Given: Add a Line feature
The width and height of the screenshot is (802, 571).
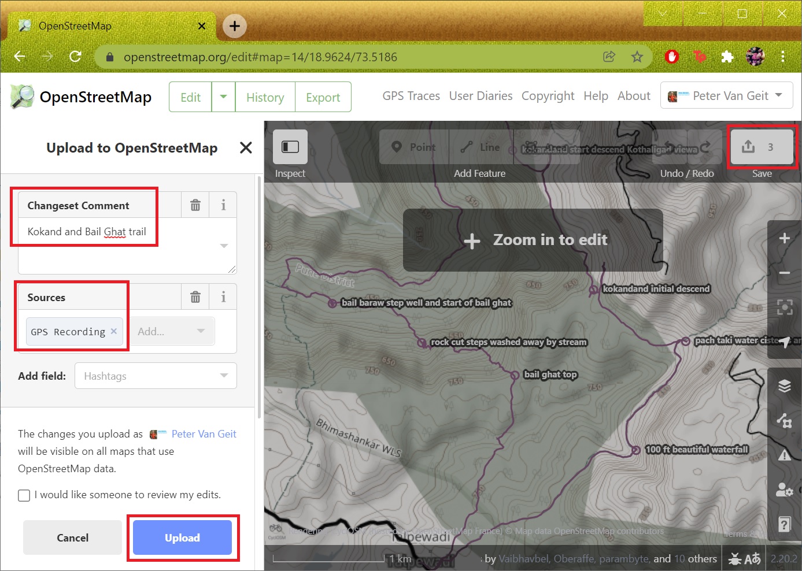Looking at the screenshot, I should 481,147.
